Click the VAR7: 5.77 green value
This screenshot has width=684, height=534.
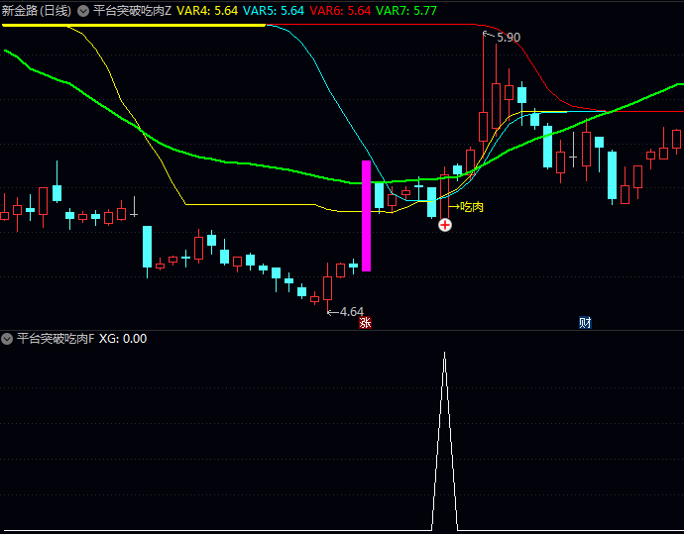coord(406,11)
